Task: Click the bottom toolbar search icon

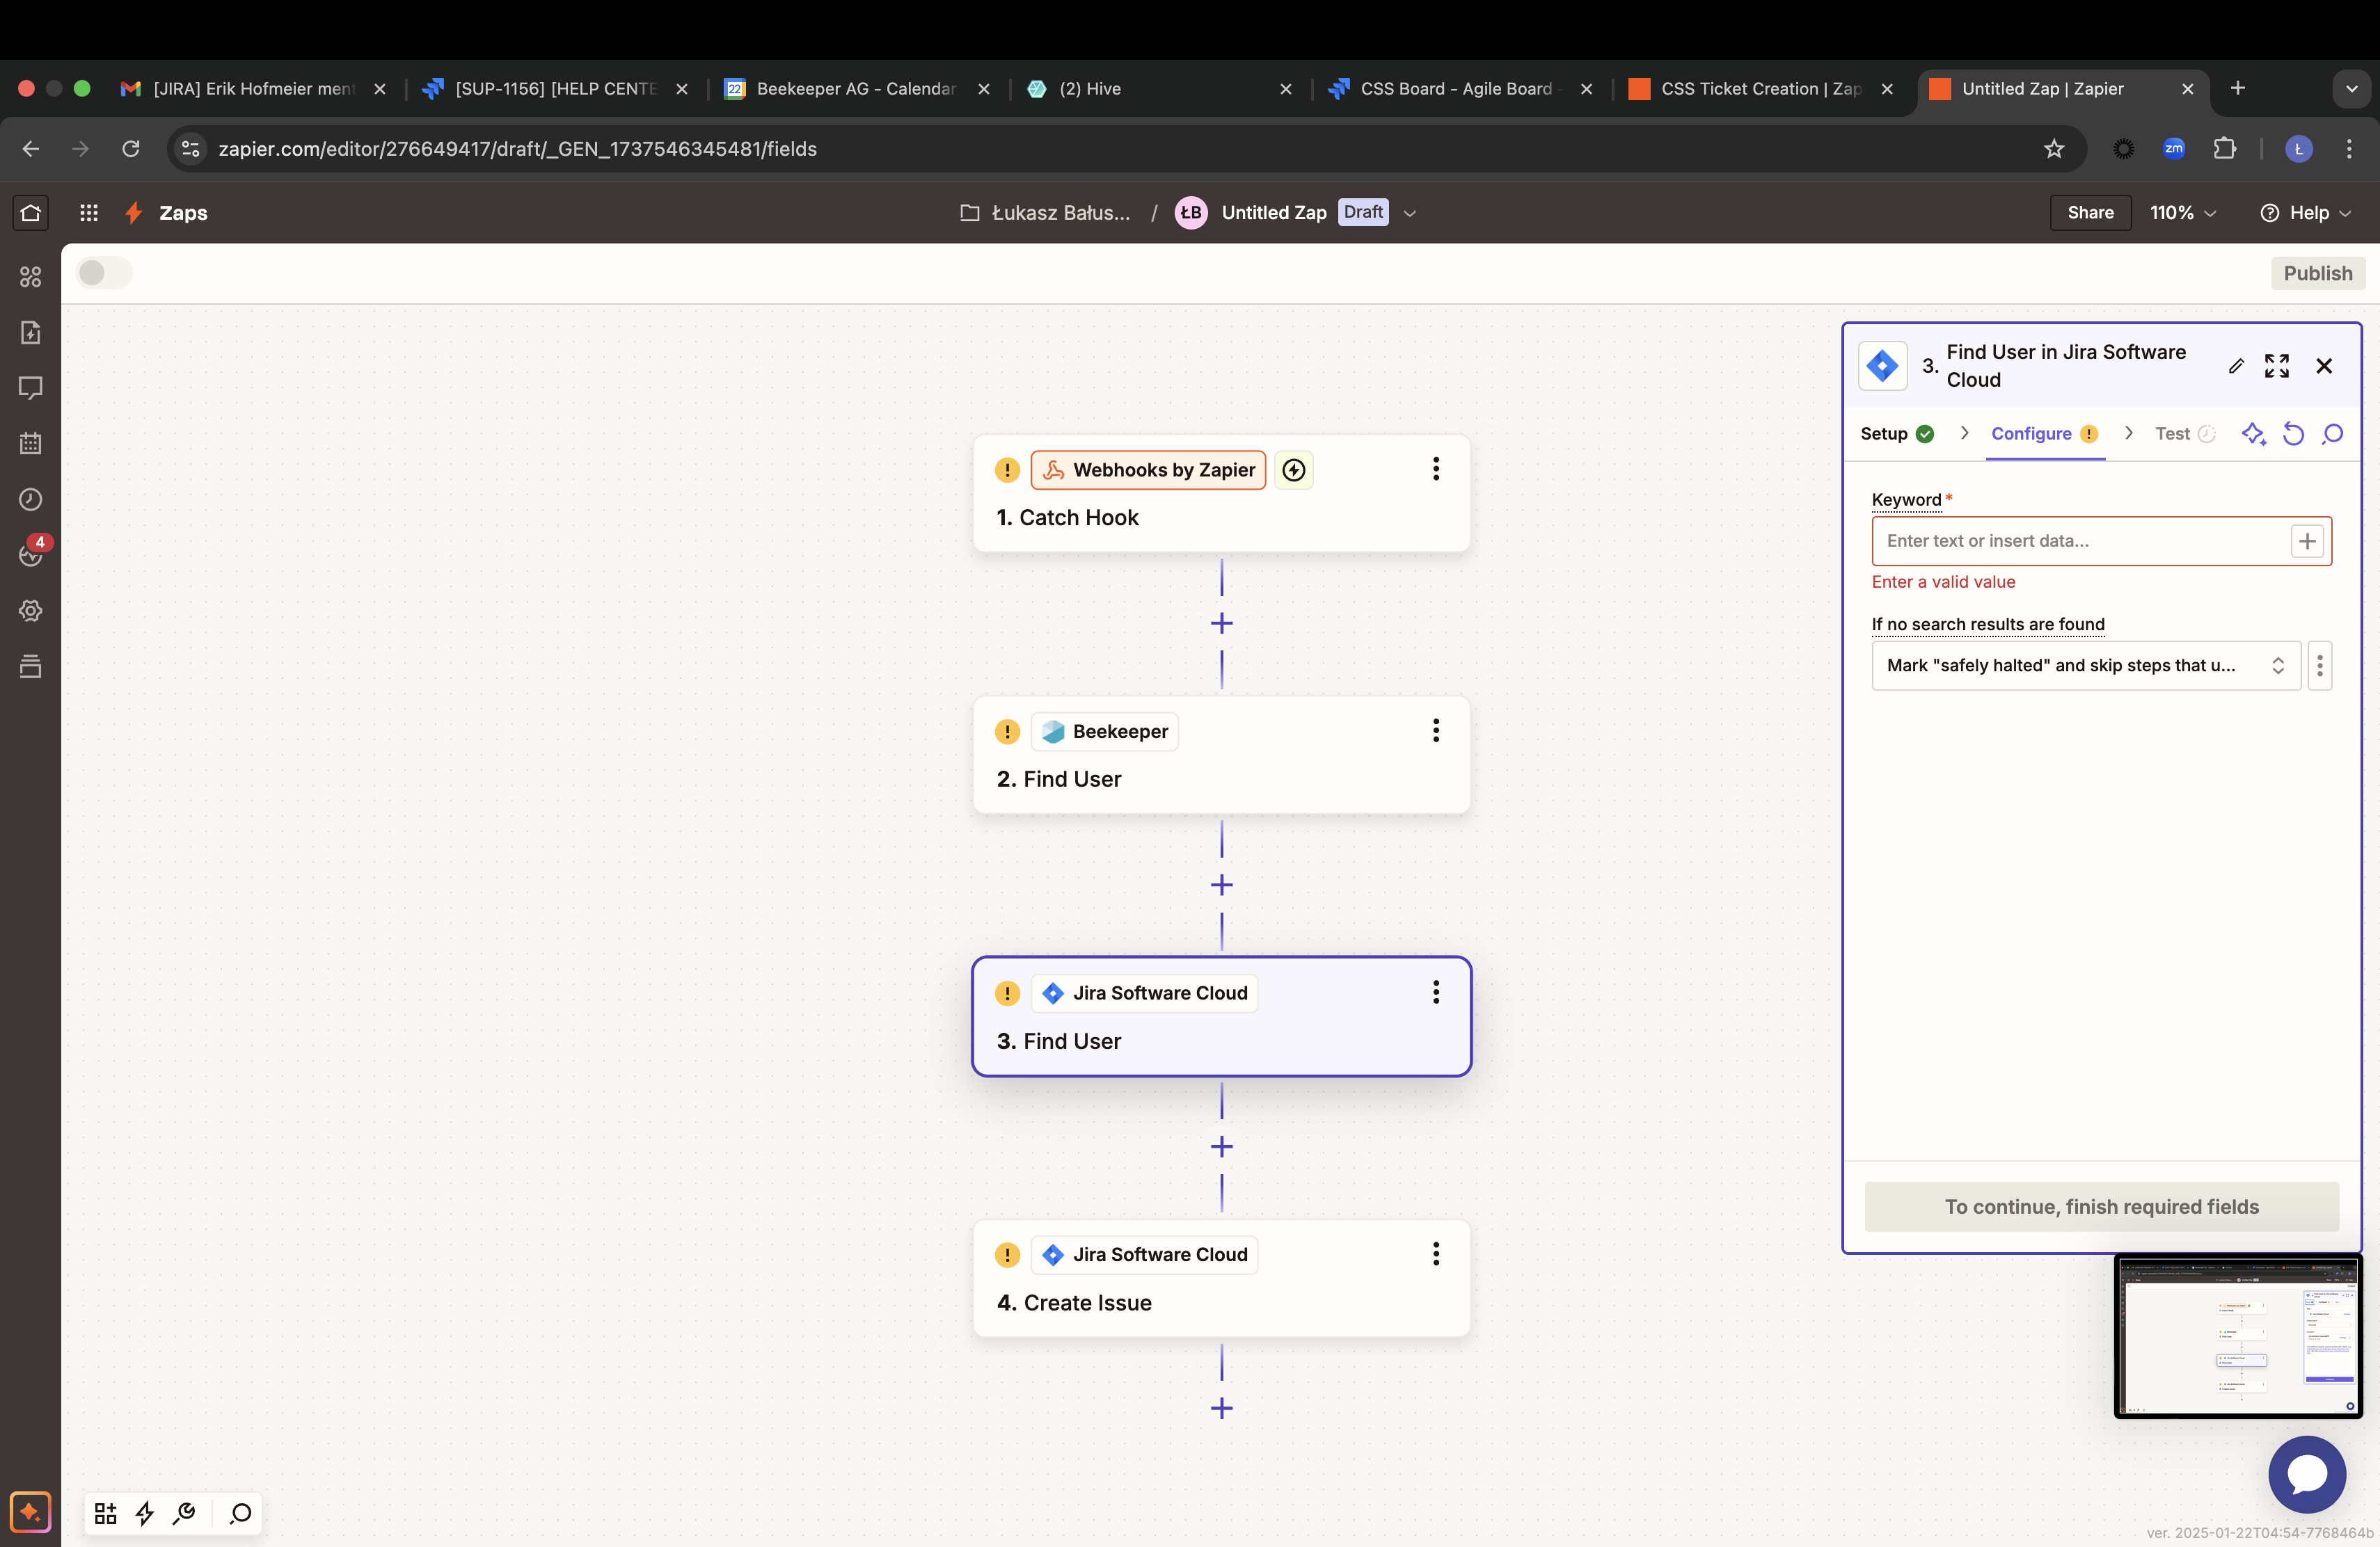Action: [240, 1513]
